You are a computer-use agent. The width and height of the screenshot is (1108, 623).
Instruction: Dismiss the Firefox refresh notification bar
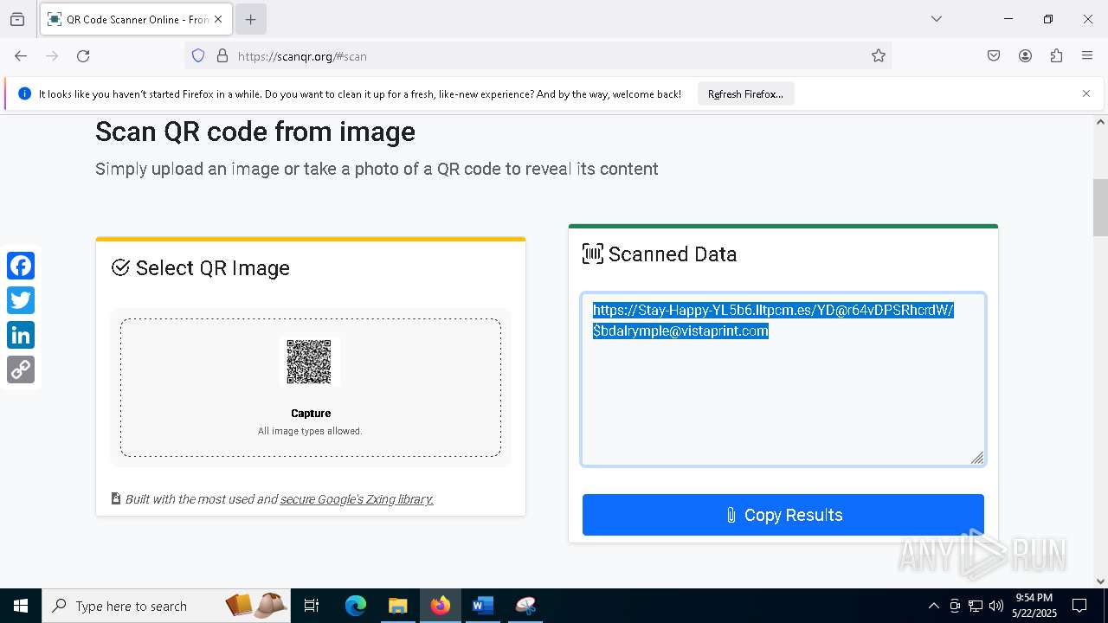1086,94
